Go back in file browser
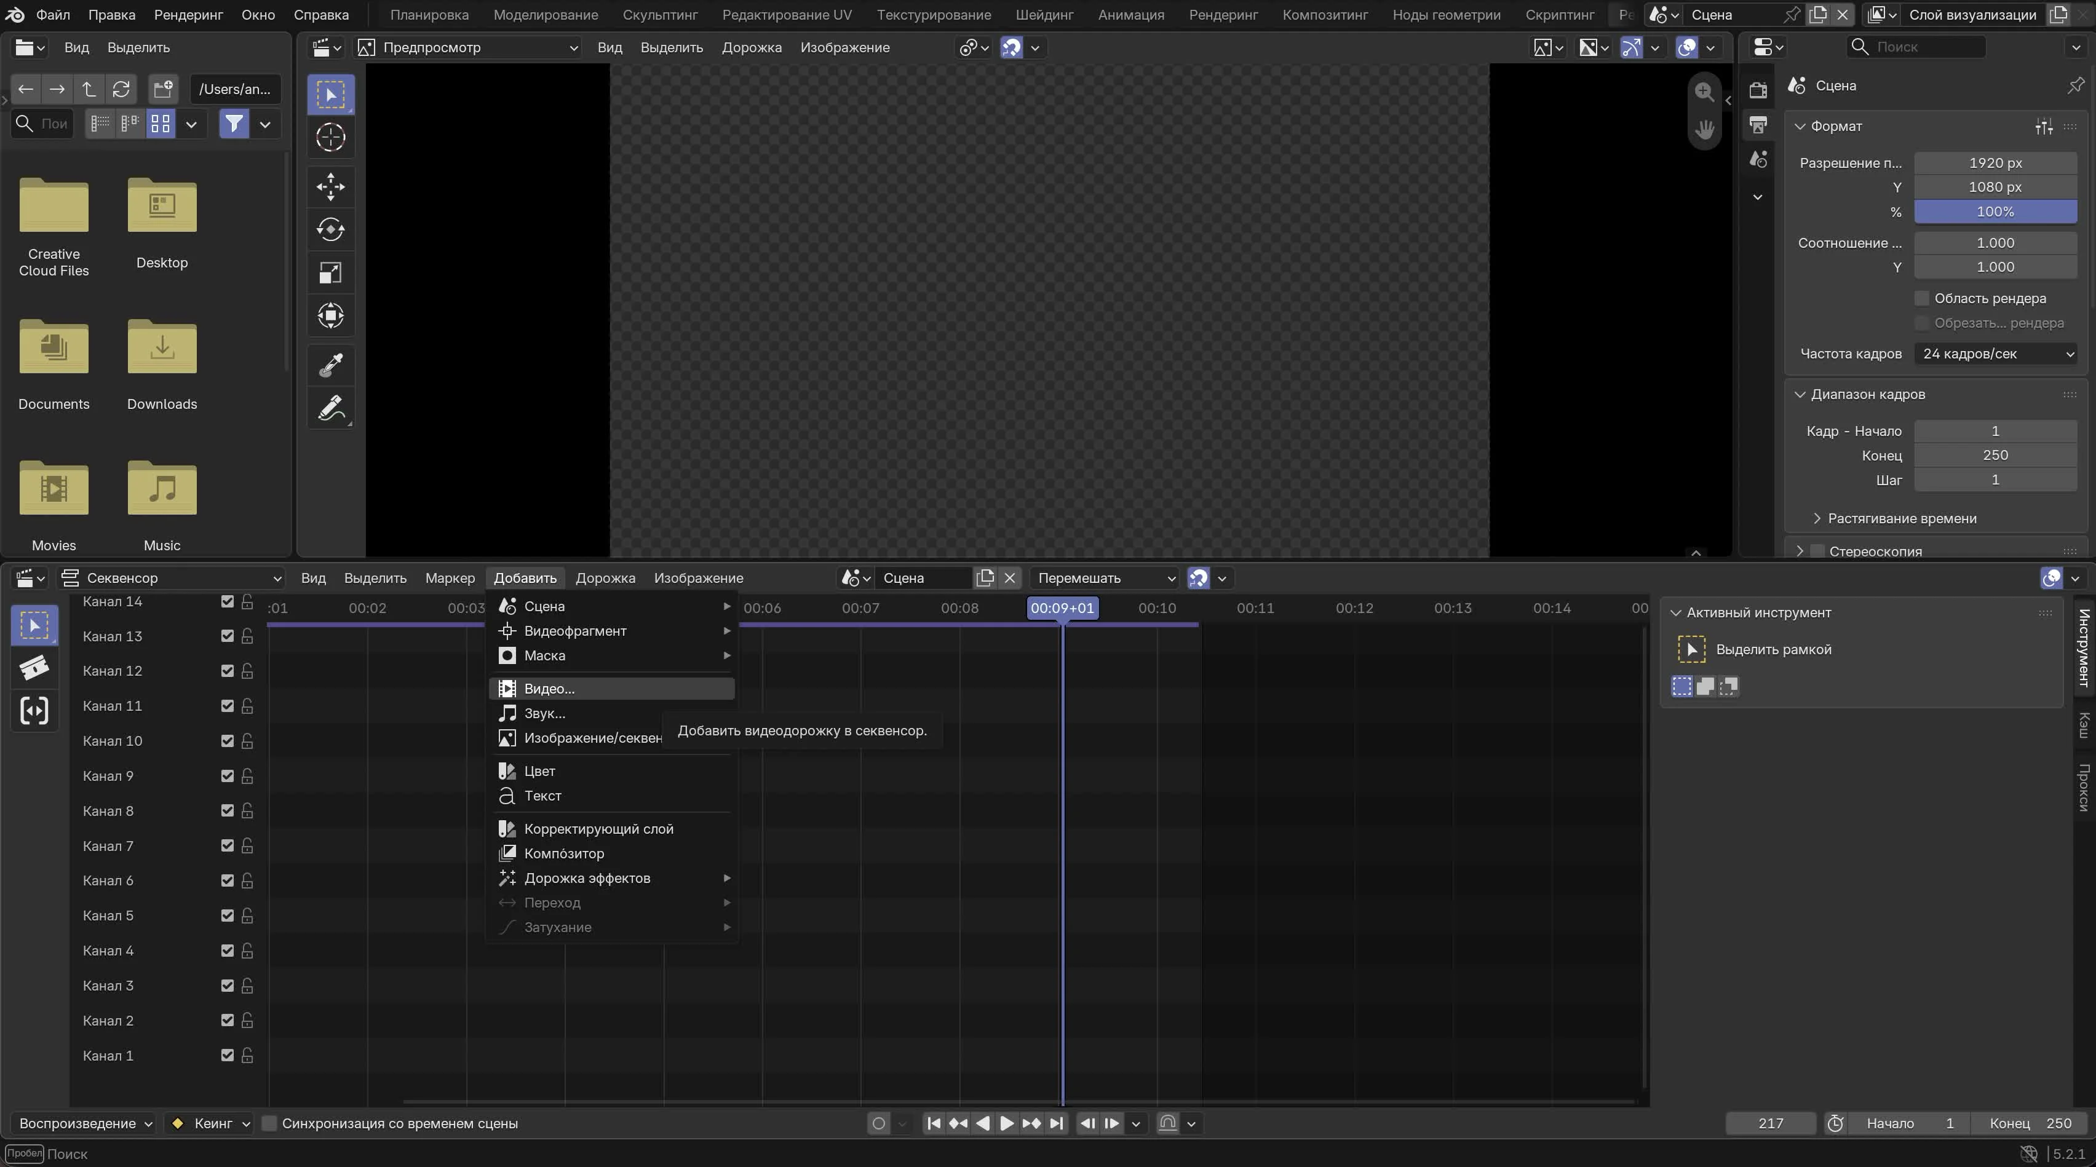 [x=26, y=89]
